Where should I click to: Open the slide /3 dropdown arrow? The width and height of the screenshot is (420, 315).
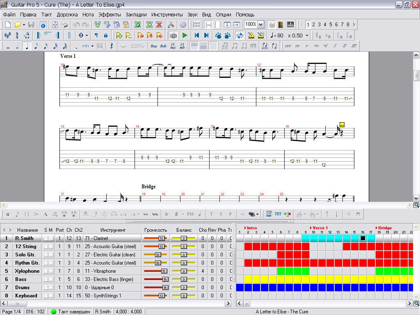138,214
